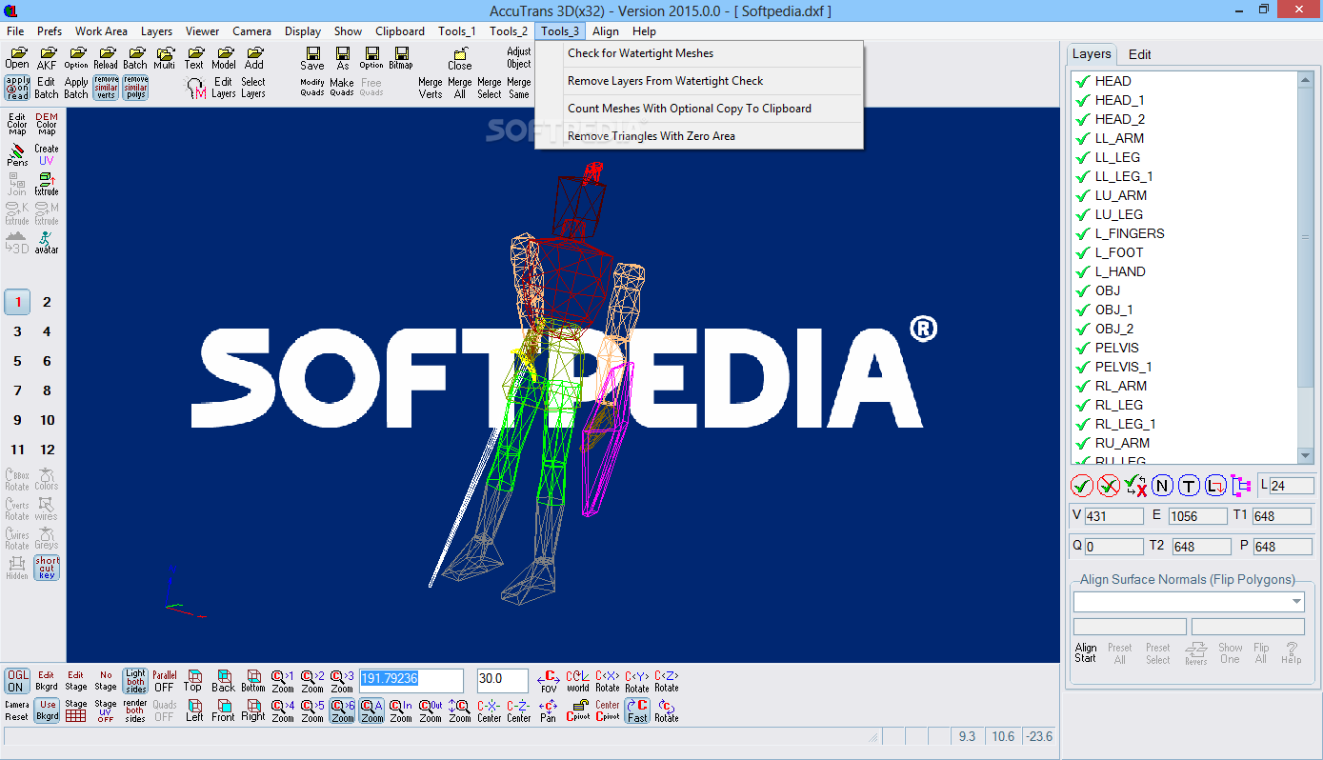Viewport: 1323px width, 760px height.
Task: Switch to Back view
Action: tap(223, 680)
